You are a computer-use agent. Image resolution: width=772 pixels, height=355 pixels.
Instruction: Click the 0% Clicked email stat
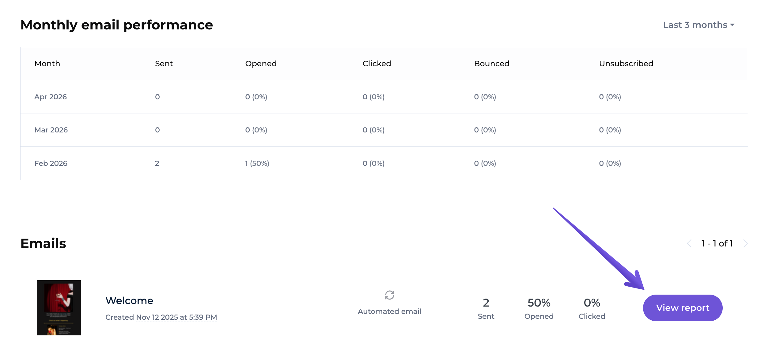click(592, 308)
